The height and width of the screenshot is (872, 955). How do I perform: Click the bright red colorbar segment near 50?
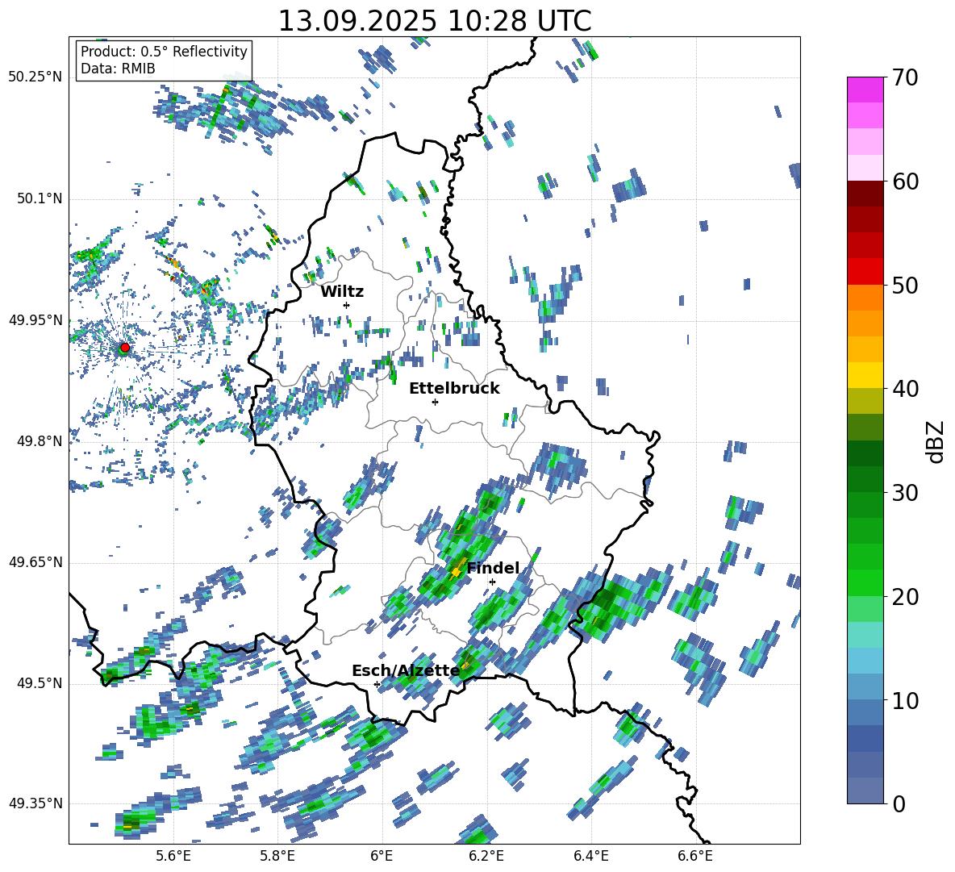click(865, 272)
